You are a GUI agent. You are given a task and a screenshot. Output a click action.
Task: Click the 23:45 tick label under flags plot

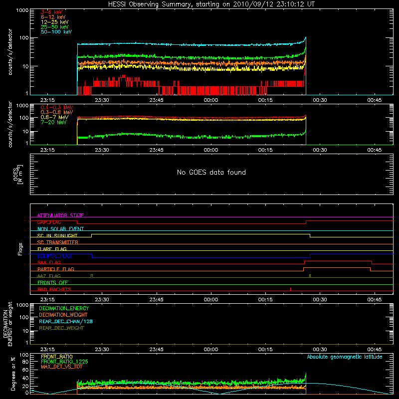pos(156,300)
